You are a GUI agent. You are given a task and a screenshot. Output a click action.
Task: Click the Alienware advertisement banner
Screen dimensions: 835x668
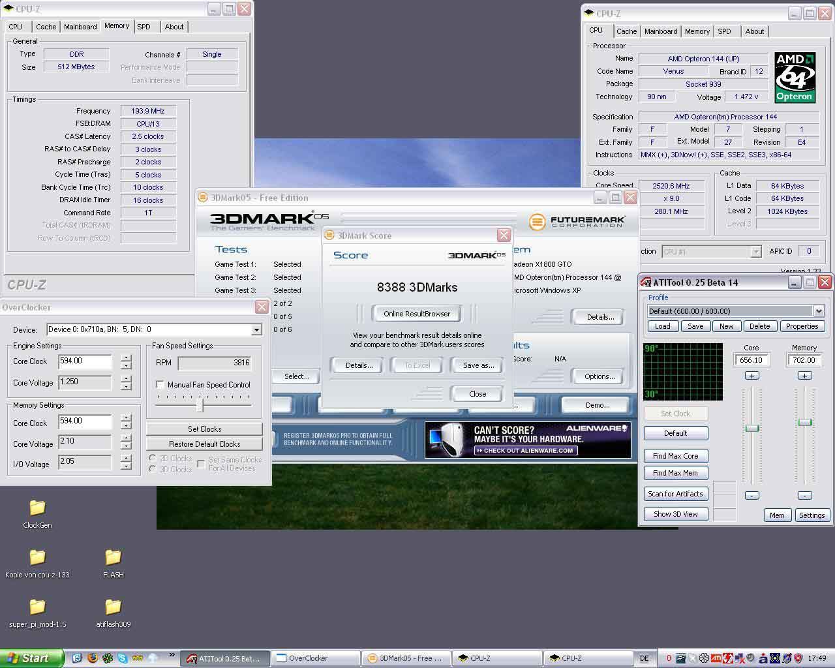click(528, 440)
